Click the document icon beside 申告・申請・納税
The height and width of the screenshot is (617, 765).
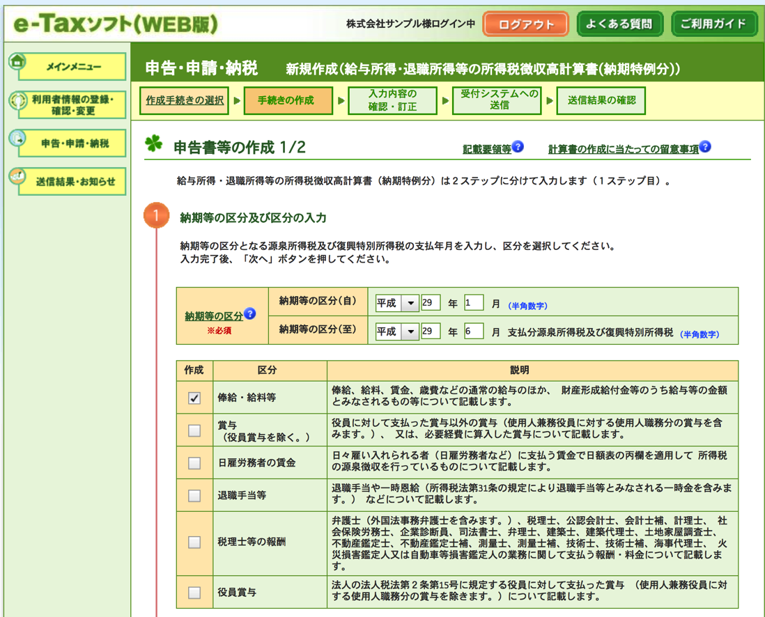17,139
